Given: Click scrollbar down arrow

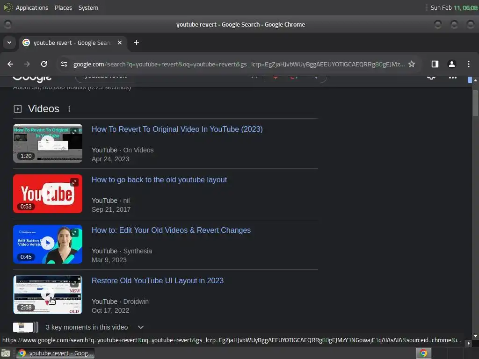Looking at the screenshot, I should tap(475, 337).
